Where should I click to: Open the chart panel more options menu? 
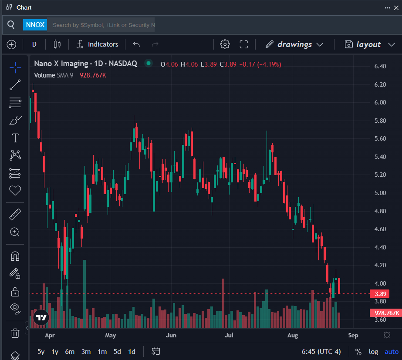(387, 8)
